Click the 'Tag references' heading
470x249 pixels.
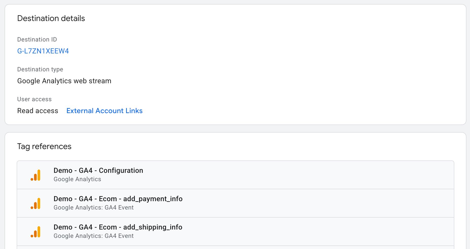tap(44, 147)
